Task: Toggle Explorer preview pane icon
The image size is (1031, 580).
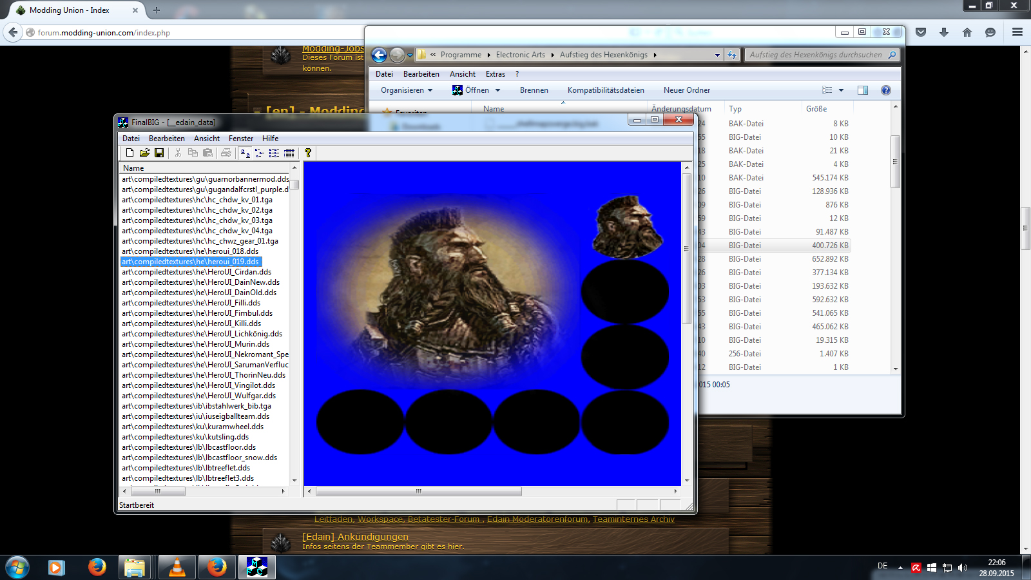Action: [x=863, y=90]
